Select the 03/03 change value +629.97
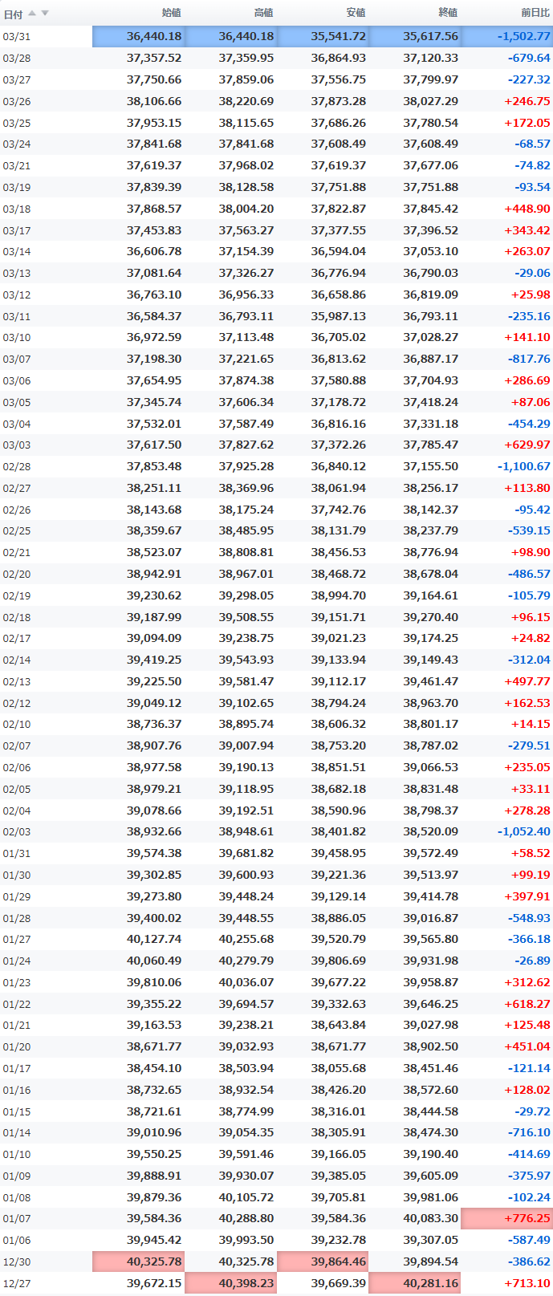 (527, 445)
